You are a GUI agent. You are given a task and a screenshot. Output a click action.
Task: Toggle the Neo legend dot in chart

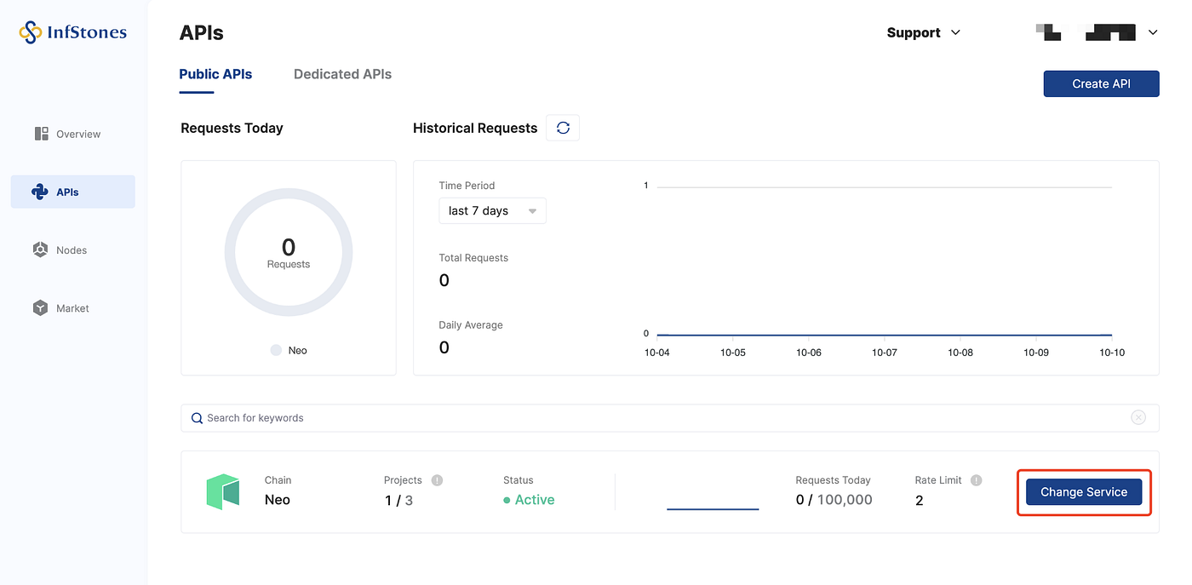point(276,350)
